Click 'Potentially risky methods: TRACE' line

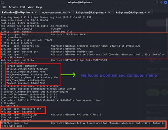coord(29,40)
